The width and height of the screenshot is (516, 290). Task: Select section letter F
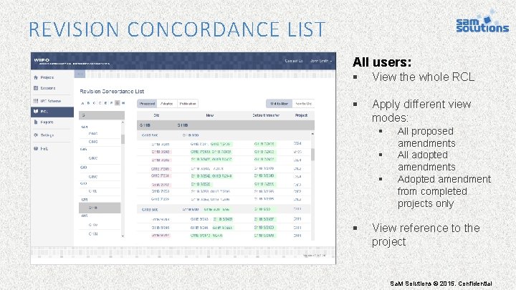[x=112, y=103]
